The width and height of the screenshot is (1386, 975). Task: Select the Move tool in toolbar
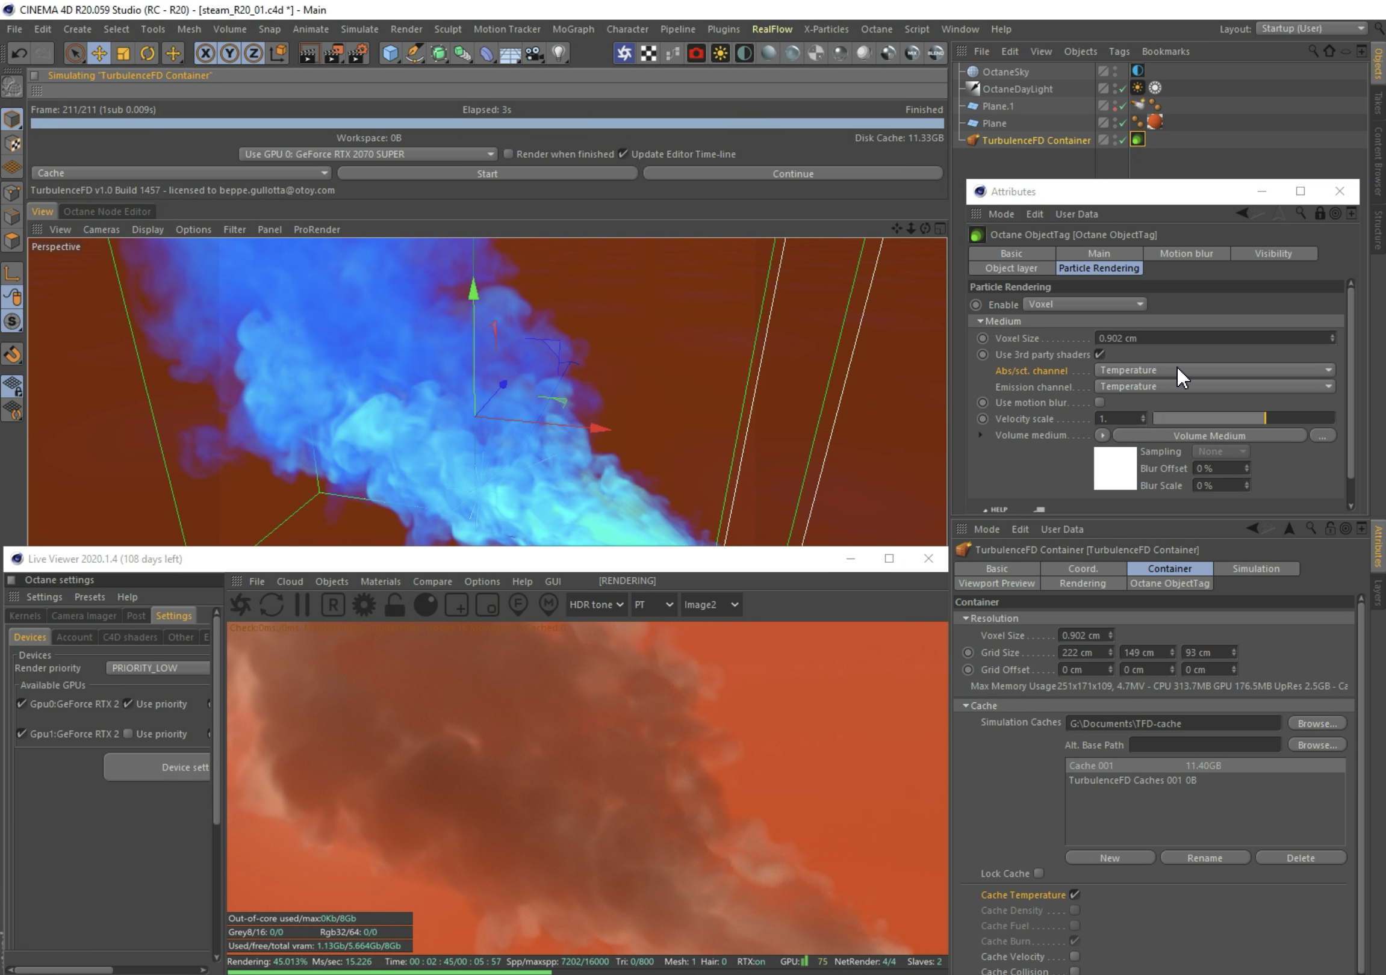click(x=99, y=54)
